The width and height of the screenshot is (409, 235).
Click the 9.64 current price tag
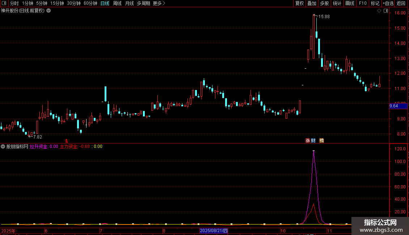coord(398,106)
